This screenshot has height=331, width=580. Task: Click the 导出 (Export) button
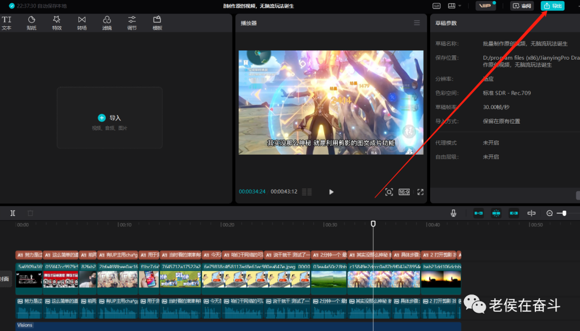pyautogui.click(x=553, y=6)
